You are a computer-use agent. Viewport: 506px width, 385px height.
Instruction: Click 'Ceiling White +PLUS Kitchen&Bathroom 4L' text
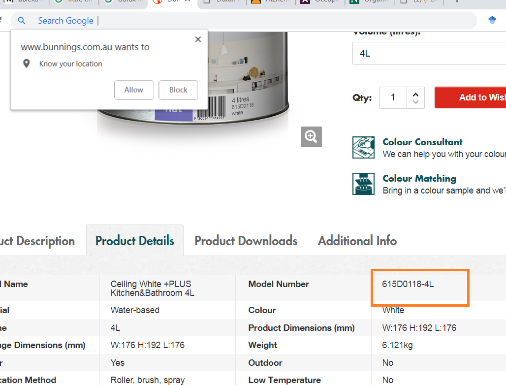152,289
